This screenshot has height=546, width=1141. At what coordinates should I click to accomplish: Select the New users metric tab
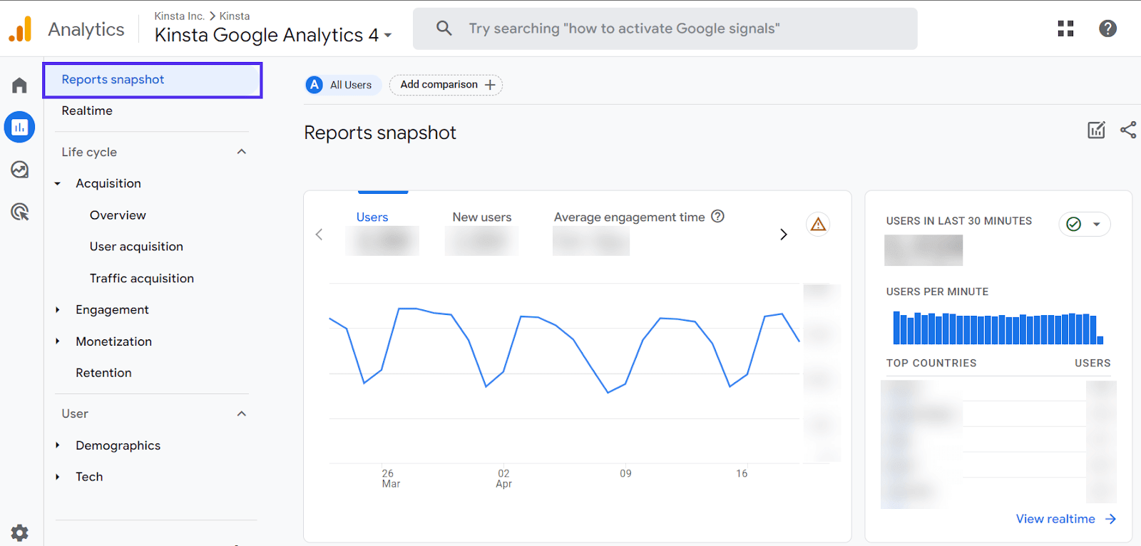(482, 233)
